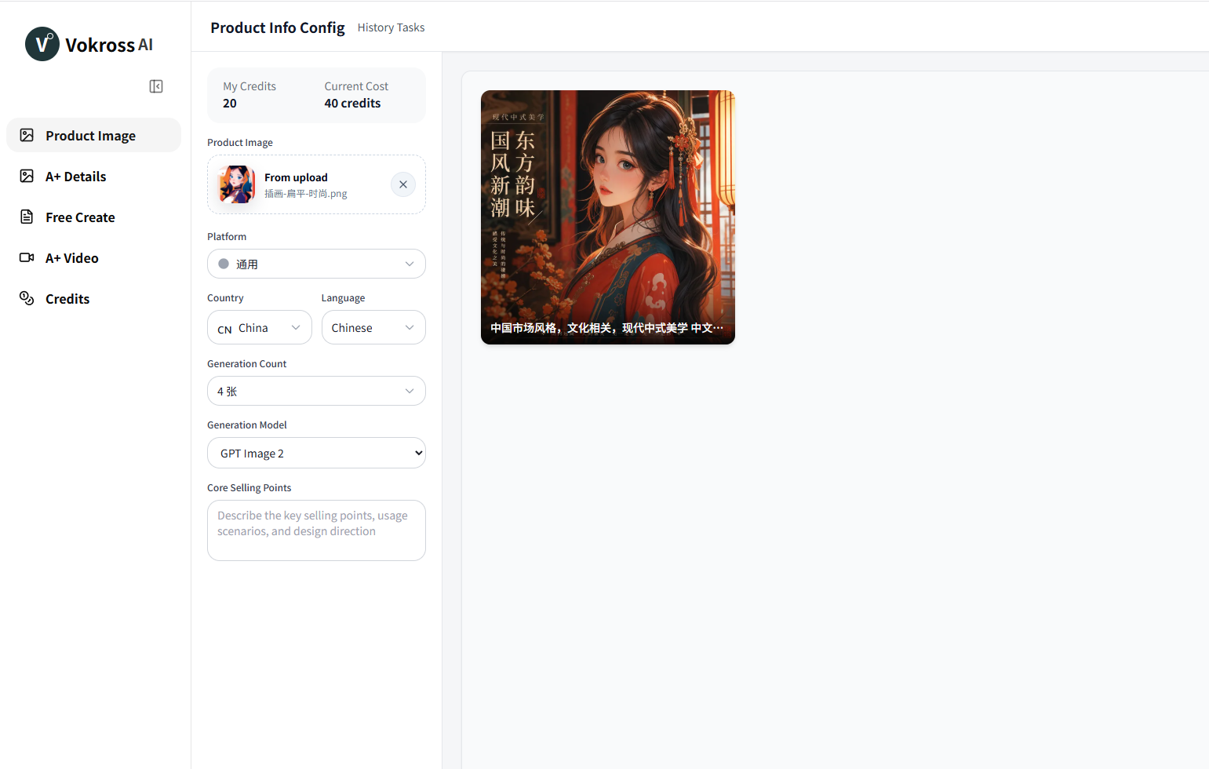Image resolution: width=1209 pixels, height=769 pixels.
Task: Click the poster caption text
Action: coord(607,328)
